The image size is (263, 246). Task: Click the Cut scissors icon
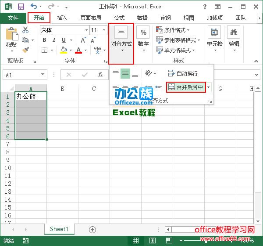(25, 30)
